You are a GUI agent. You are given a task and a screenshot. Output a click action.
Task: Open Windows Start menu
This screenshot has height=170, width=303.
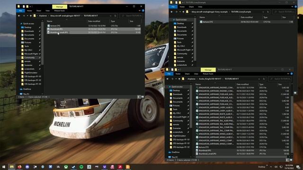tap(4, 167)
